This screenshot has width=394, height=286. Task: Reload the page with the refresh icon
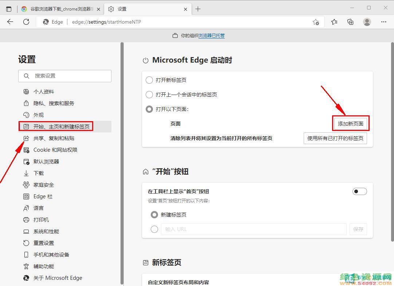pos(26,22)
